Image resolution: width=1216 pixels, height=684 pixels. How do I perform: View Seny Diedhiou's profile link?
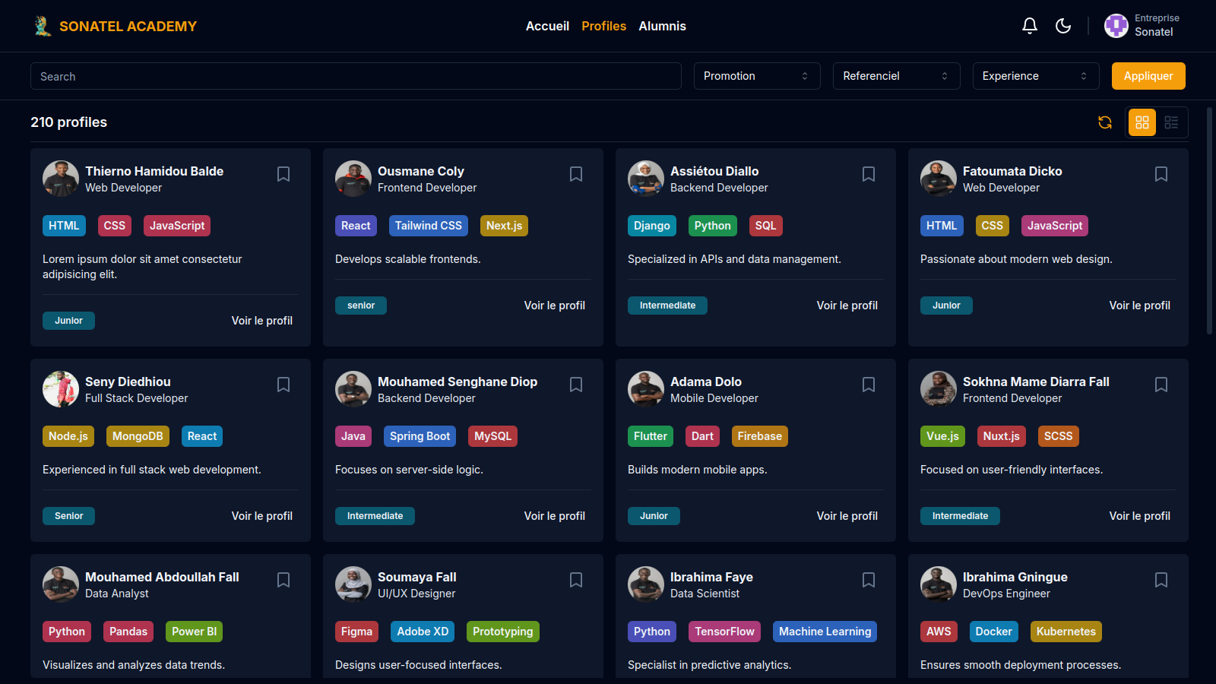pos(261,516)
